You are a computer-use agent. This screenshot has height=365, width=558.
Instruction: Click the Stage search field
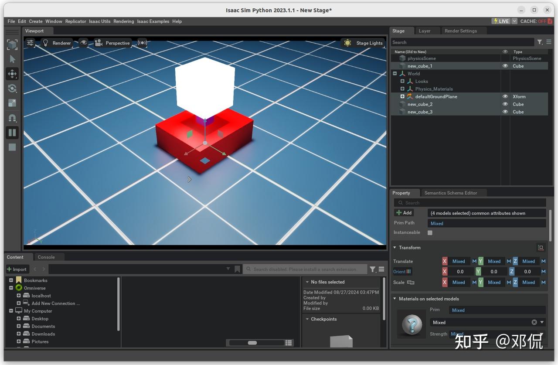tap(462, 42)
